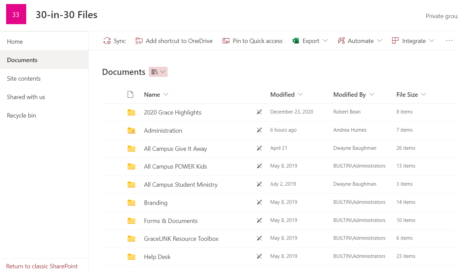Click the Branding folder icon

point(131,203)
